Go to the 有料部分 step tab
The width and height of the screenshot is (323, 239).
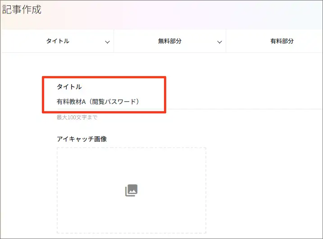click(x=282, y=41)
